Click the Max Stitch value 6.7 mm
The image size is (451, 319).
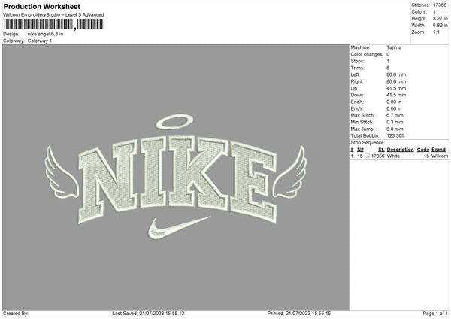395,115
